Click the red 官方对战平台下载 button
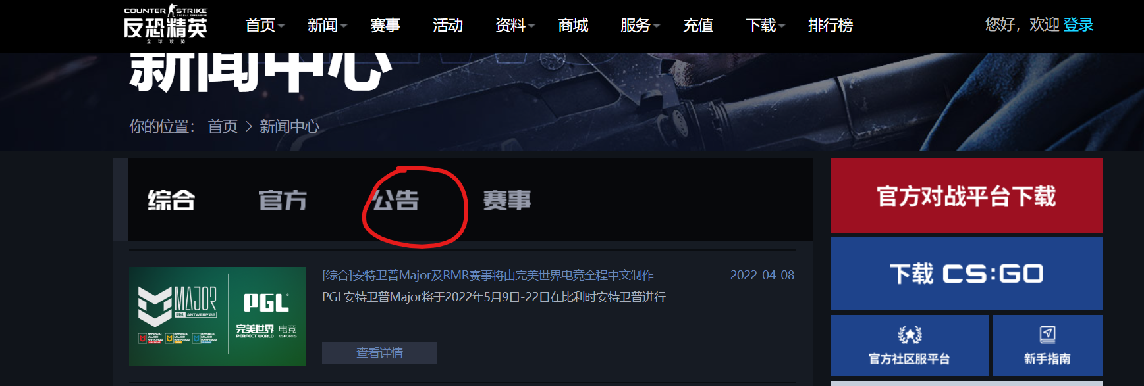This screenshot has height=386, width=1144. [966, 195]
